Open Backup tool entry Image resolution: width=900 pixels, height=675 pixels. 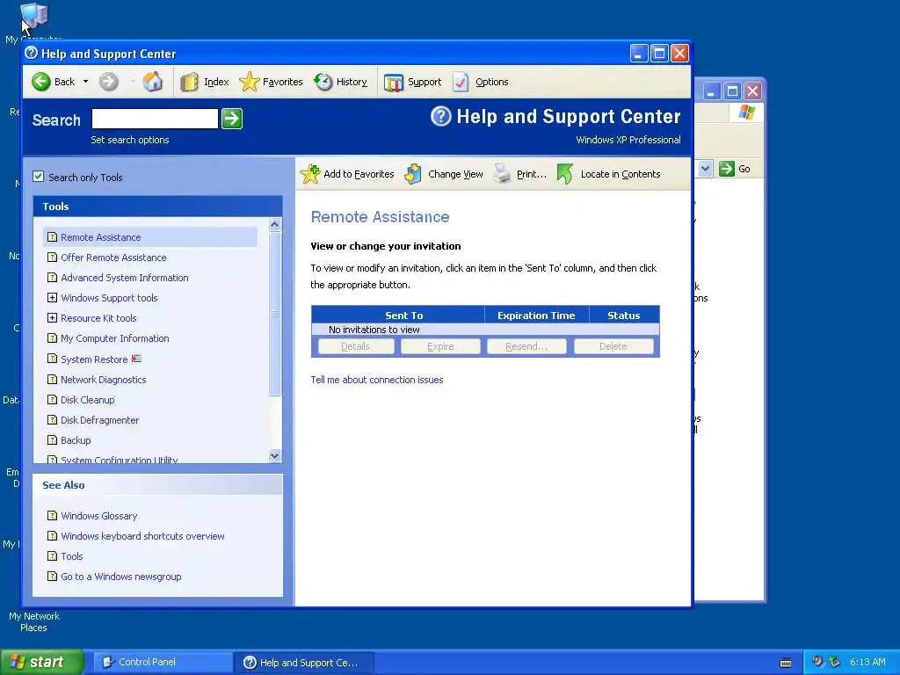point(76,440)
